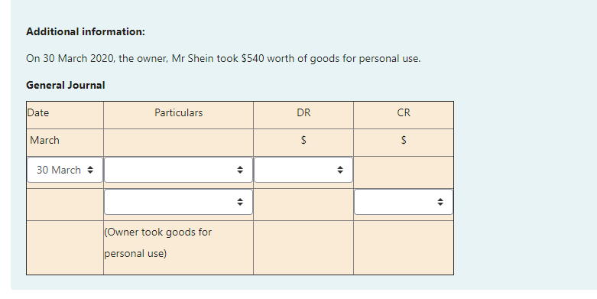The height and width of the screenshot is (299, 597).
Task: Click the Additional information heading
Action: tap(86, 31)
